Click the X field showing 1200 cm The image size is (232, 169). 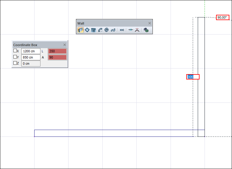click(x=31, y=51)
